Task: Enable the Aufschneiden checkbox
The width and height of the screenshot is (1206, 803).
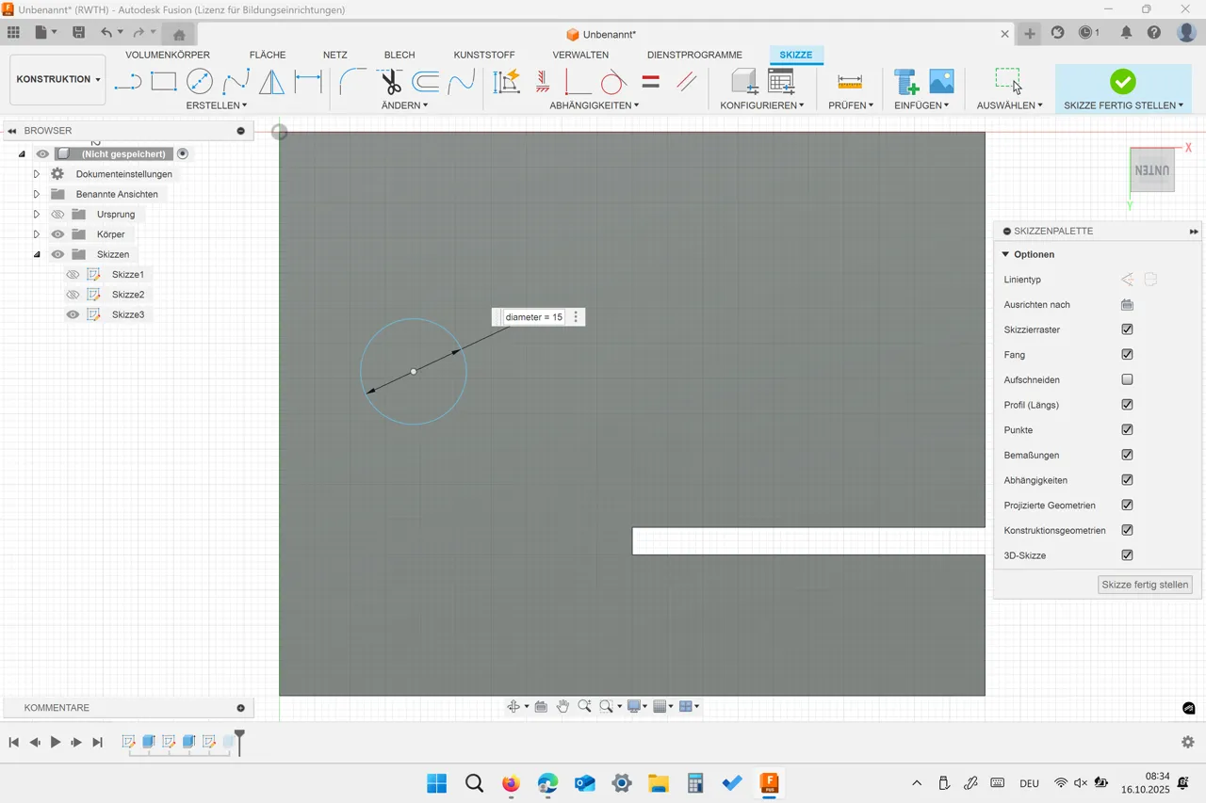Action: (1127, 379)
